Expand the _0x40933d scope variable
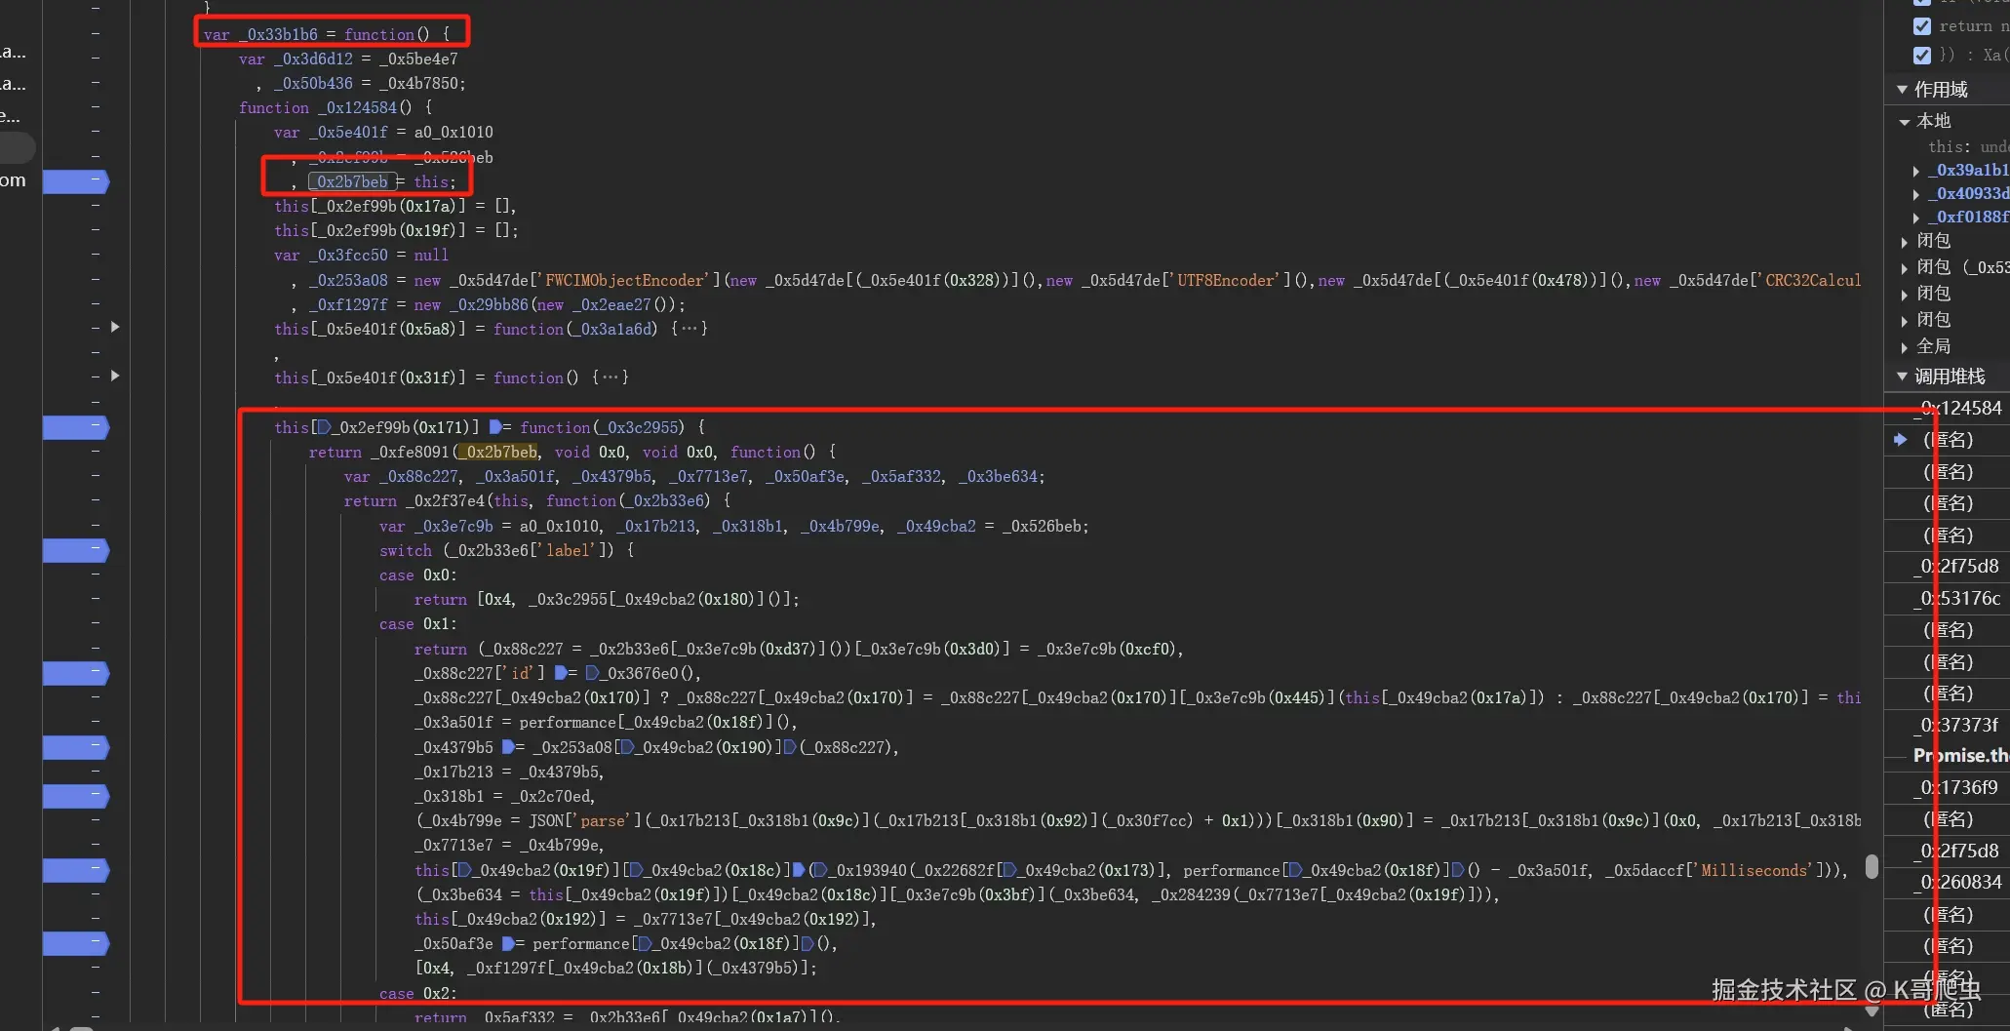This screenshot has height=1031, width=2010. click(1916, 194)
